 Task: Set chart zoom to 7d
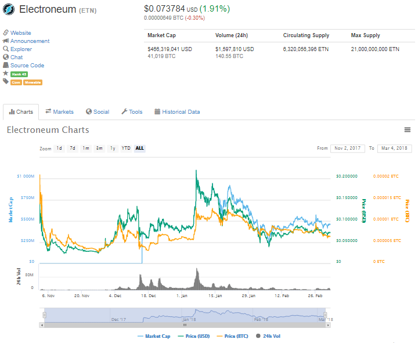73,148
